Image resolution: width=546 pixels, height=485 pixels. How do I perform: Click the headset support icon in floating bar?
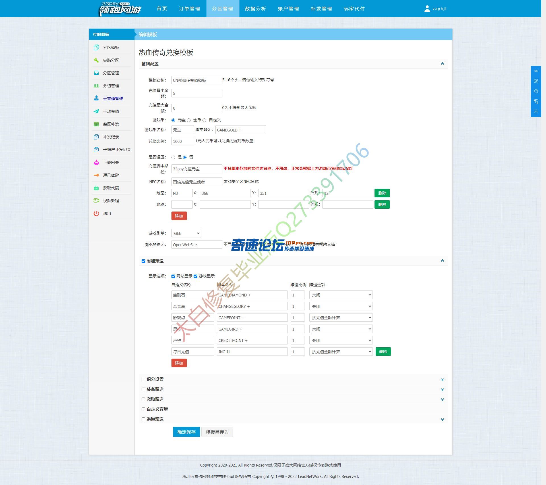point(536,91)
